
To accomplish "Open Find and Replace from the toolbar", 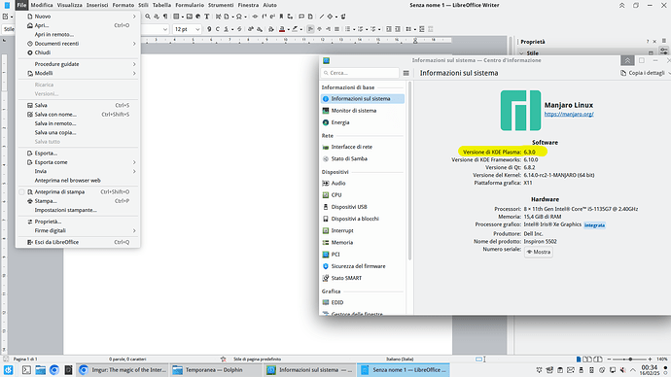I will click(148, 17).
